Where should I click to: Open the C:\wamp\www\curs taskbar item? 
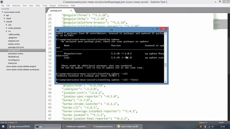(102, 126)
